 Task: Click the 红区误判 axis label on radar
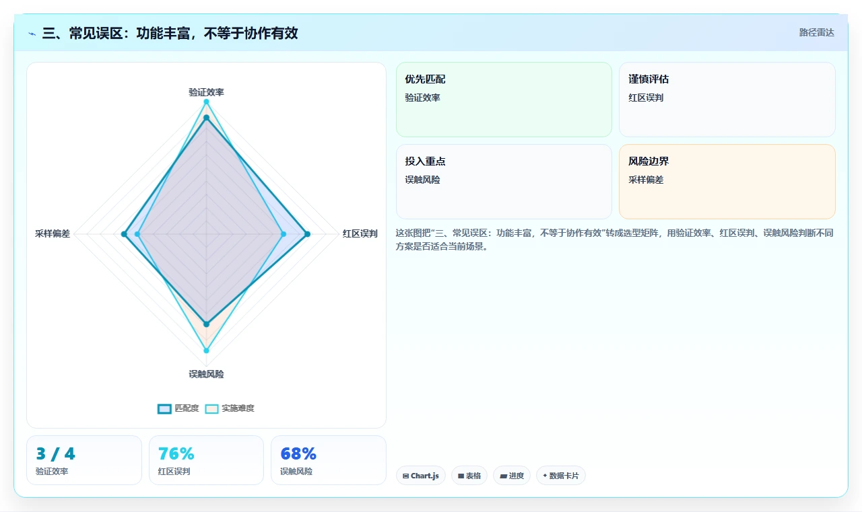(x=360, y=234)
